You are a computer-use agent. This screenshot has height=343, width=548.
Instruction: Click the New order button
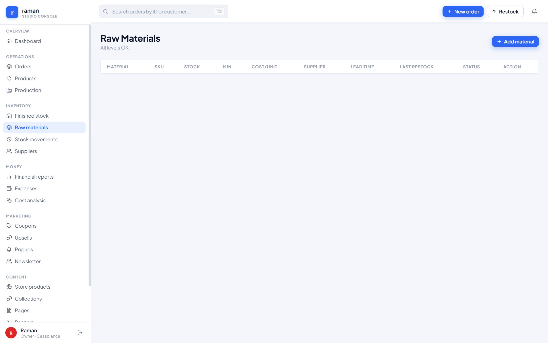[463, 11]
